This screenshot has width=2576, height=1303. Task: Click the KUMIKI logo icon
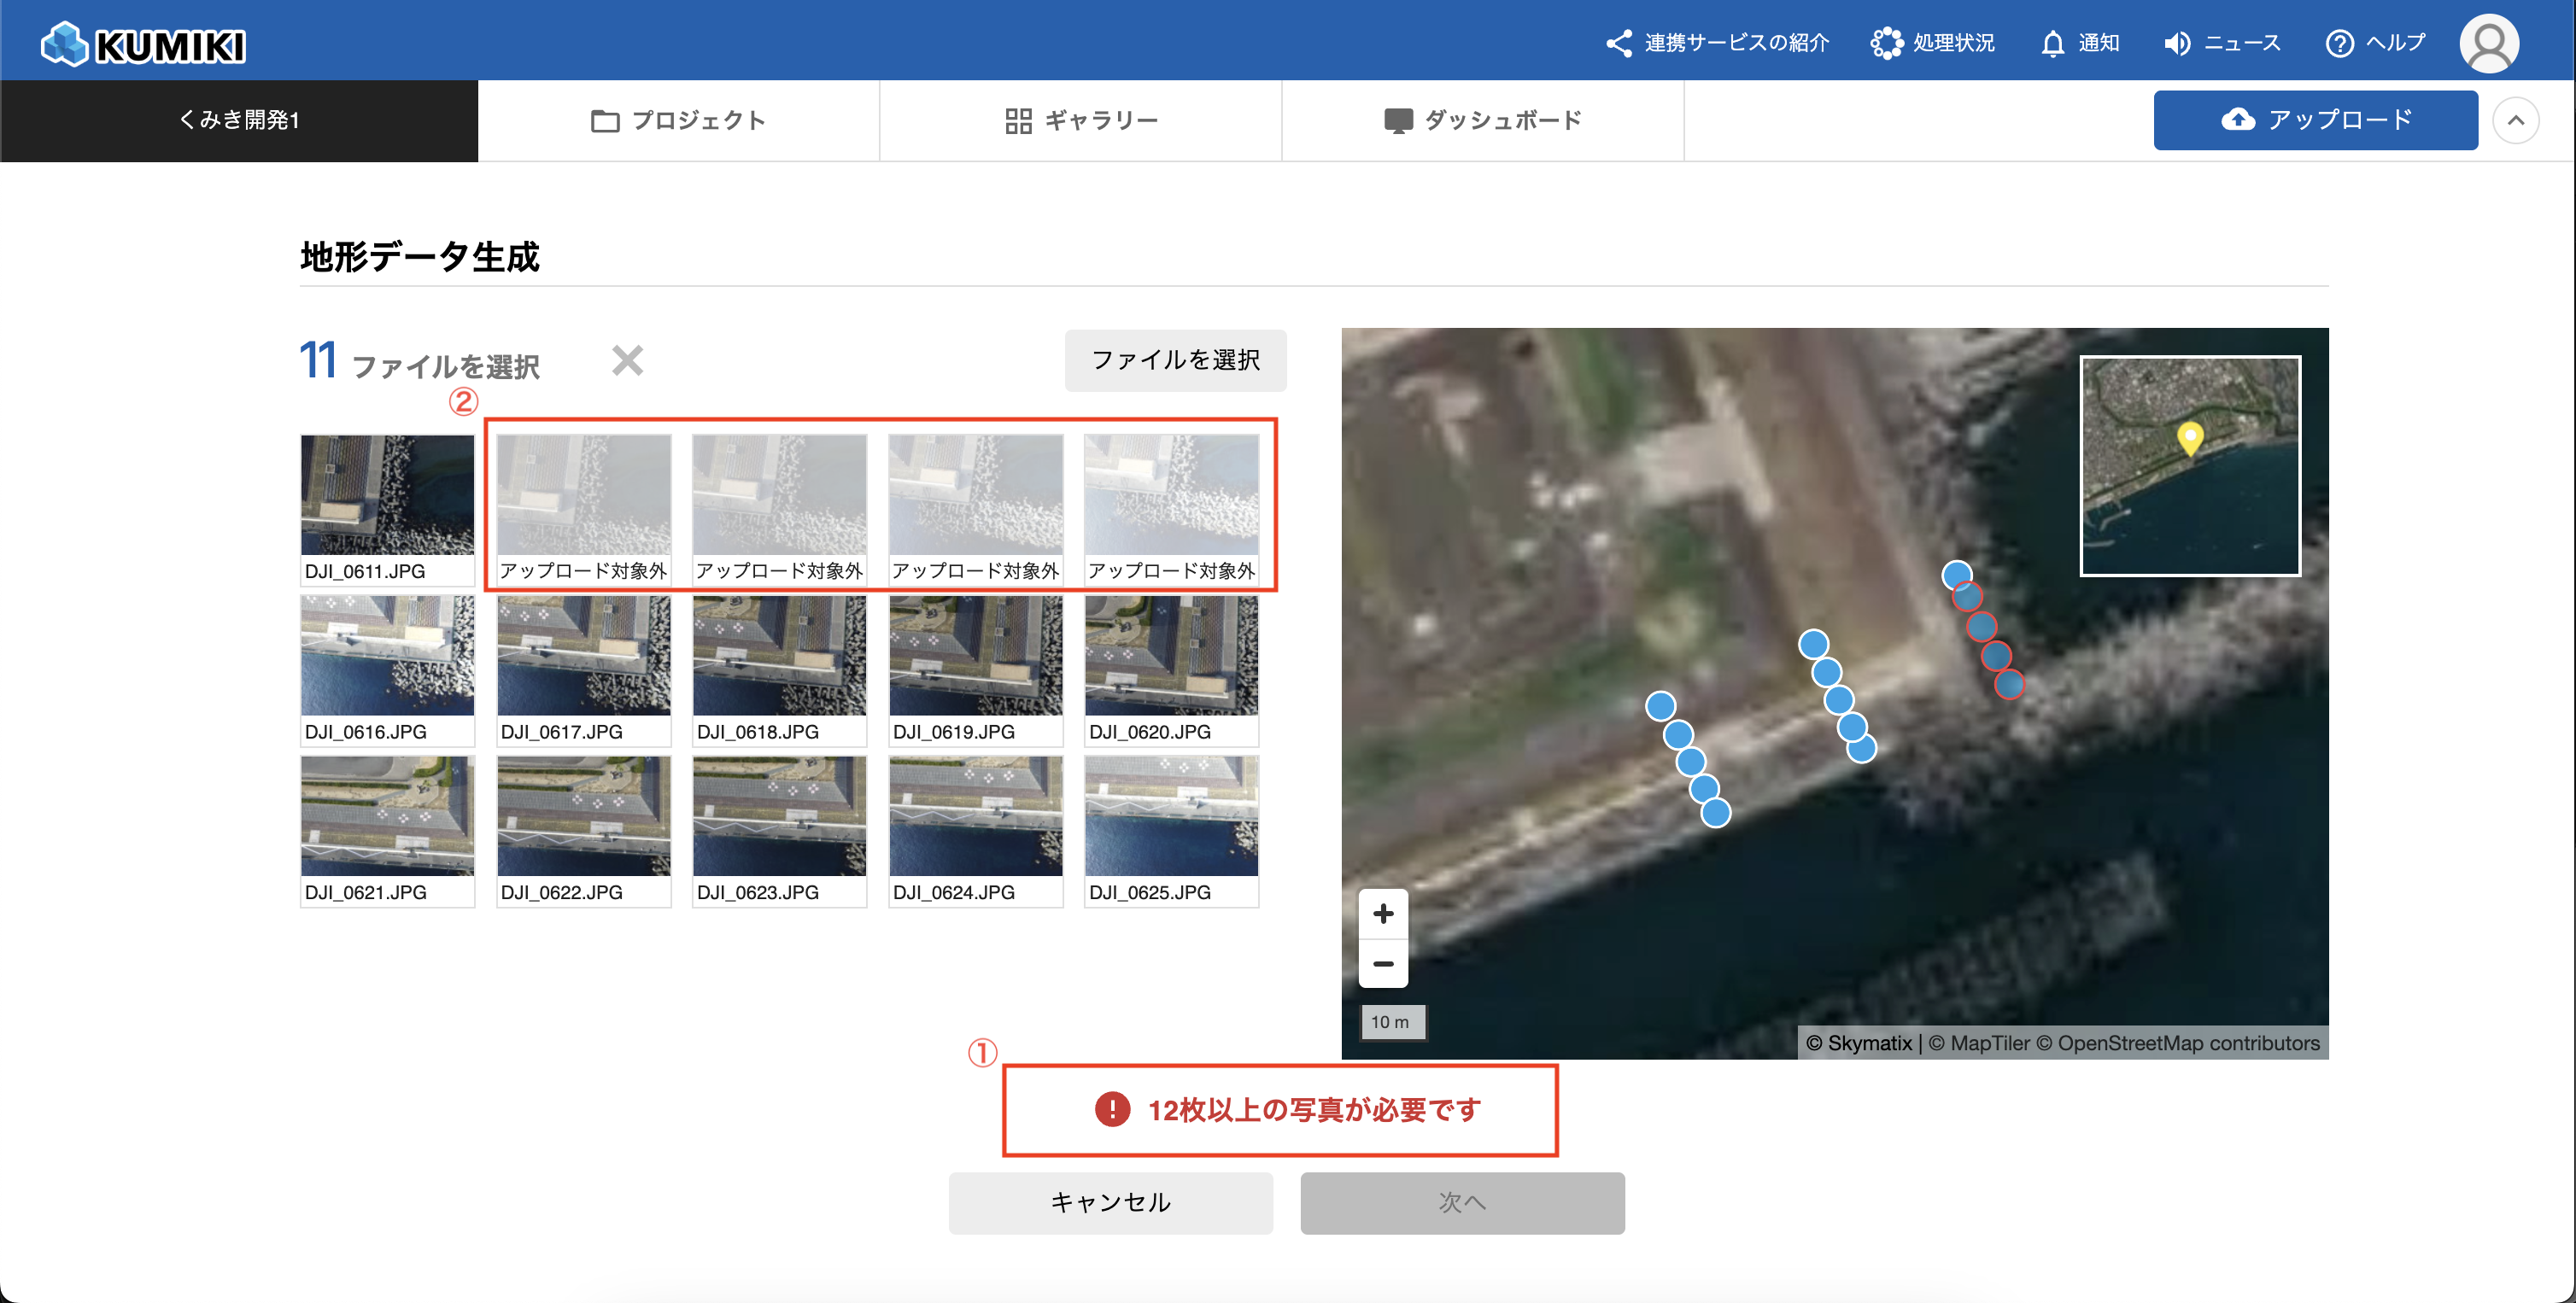[x=64, y=44]
